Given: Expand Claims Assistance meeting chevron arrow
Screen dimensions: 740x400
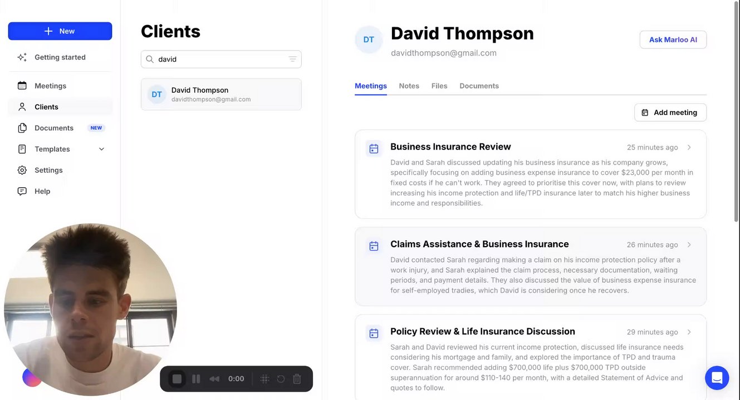Looking at the screenshot, I should click(x=689, y=244).
